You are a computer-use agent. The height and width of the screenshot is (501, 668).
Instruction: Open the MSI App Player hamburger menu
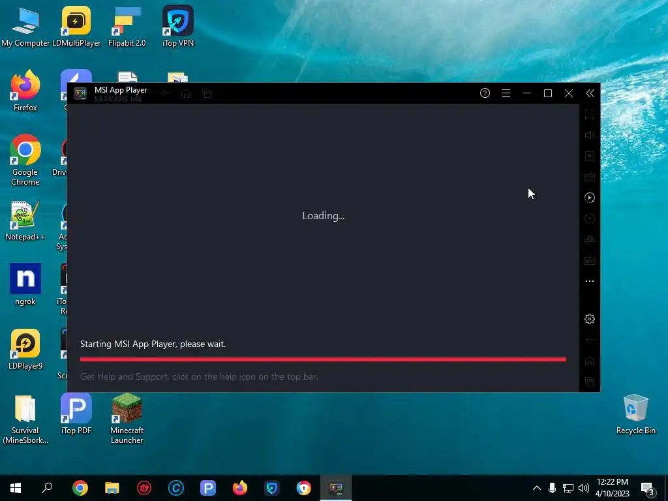506,93
